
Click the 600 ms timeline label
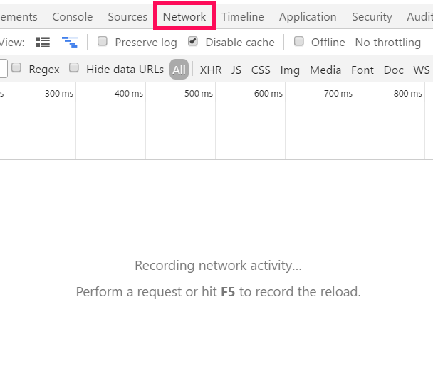click(x=268, y=94)
